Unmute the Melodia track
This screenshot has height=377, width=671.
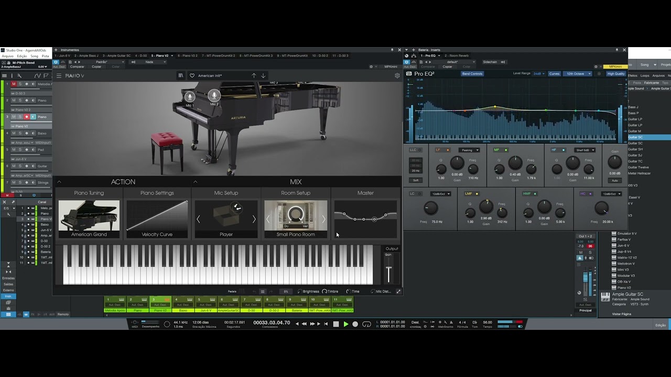pos(14,84)
